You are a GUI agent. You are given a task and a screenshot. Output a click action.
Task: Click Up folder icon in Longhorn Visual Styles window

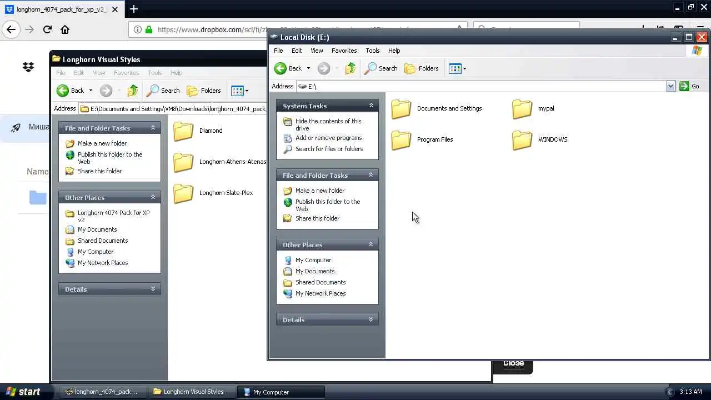pyautogui.click(x=132, y=91)
